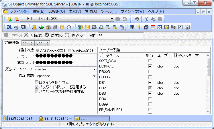Open the 管理(A) menu

tap(91, 11)
